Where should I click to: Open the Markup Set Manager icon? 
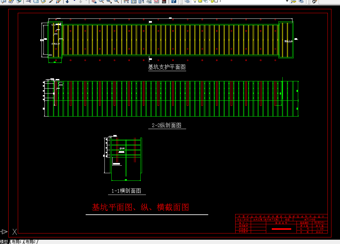point(156,1)
